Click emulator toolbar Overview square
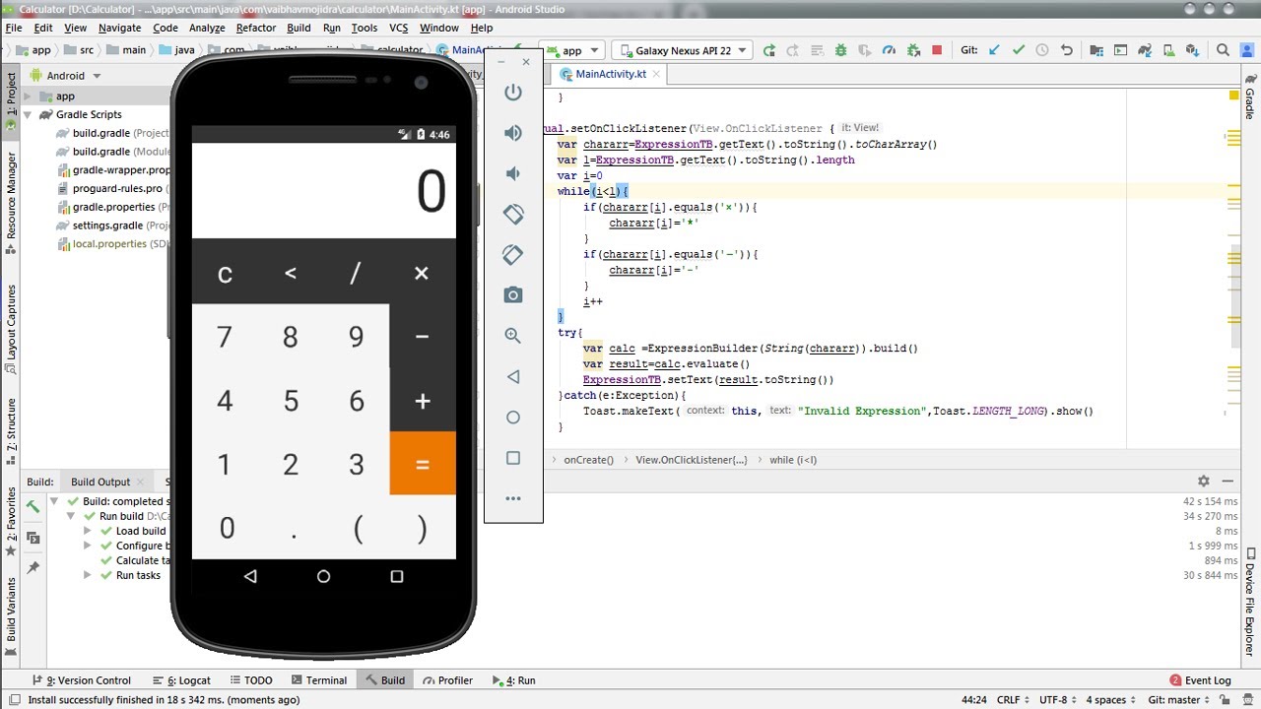The height and width of the screenshot is (709, 1261). (x=512, y=458)
